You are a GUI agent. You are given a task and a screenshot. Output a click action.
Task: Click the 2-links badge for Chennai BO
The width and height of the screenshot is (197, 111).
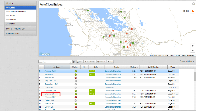(x=92, y=94)
